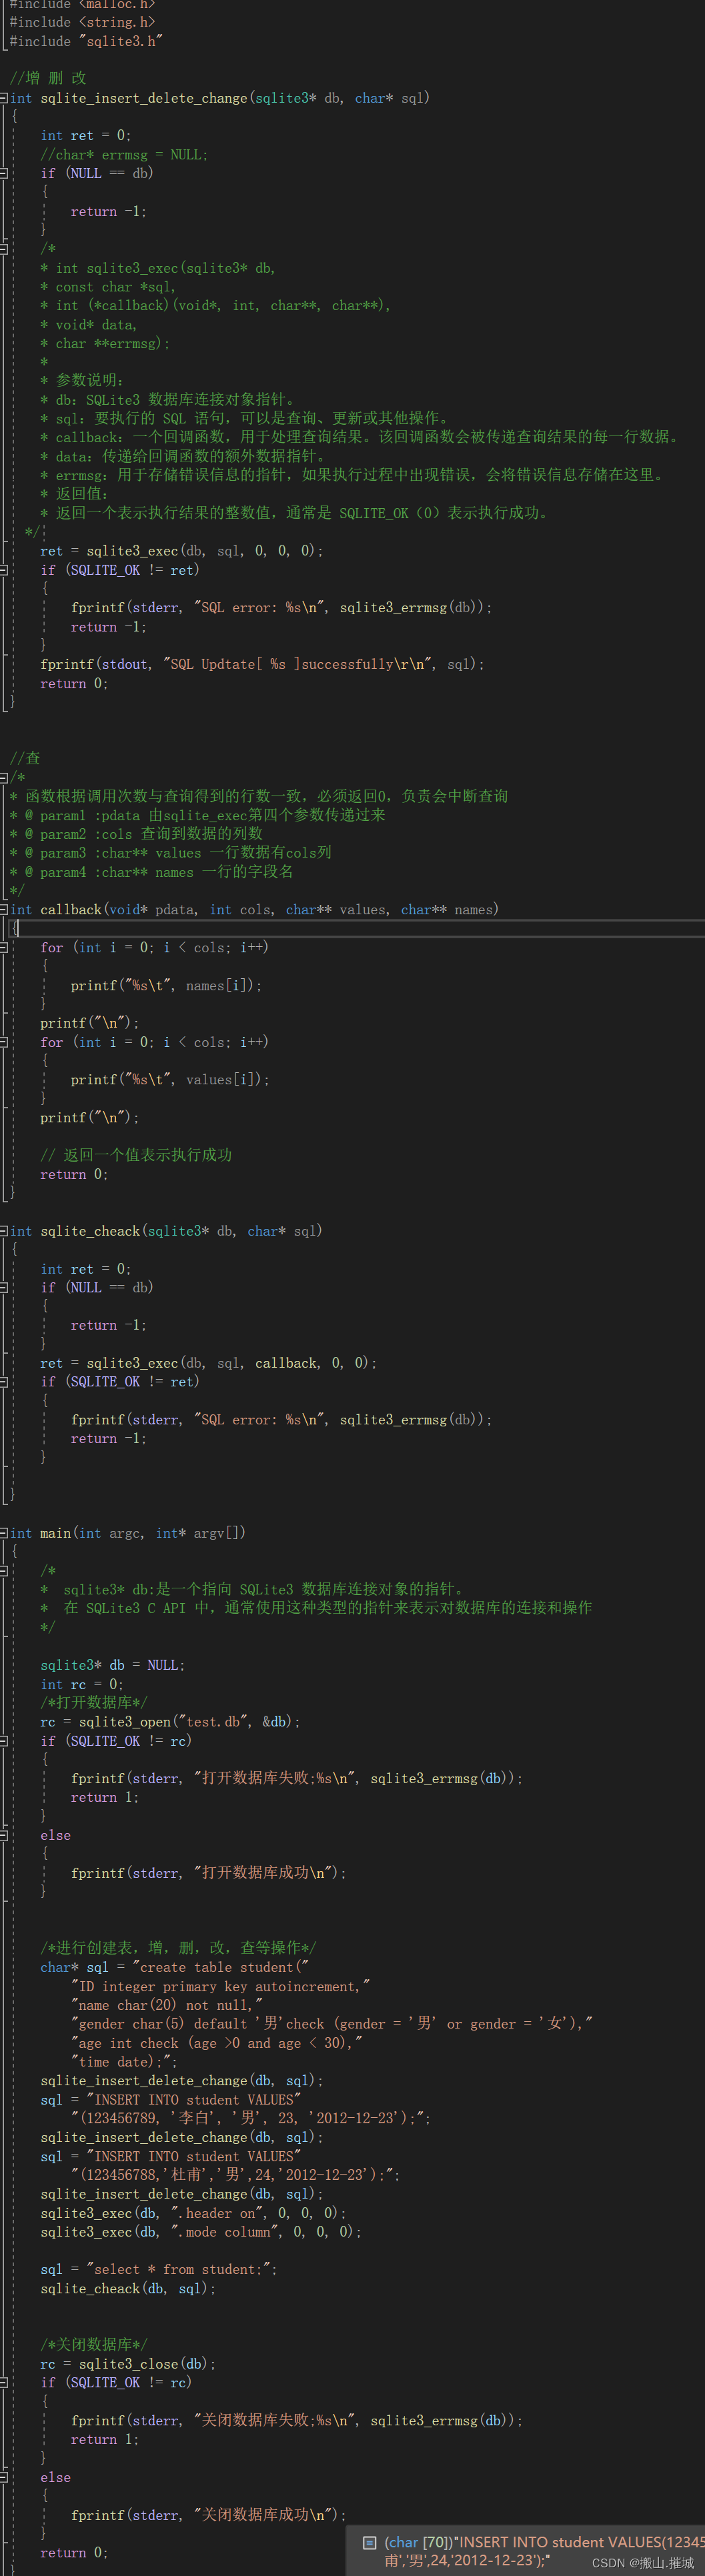Viewport: 705px width, 2576px height.
Task: Collapse the sqlite_cheack function fold marker
Action: (4, 1231)
